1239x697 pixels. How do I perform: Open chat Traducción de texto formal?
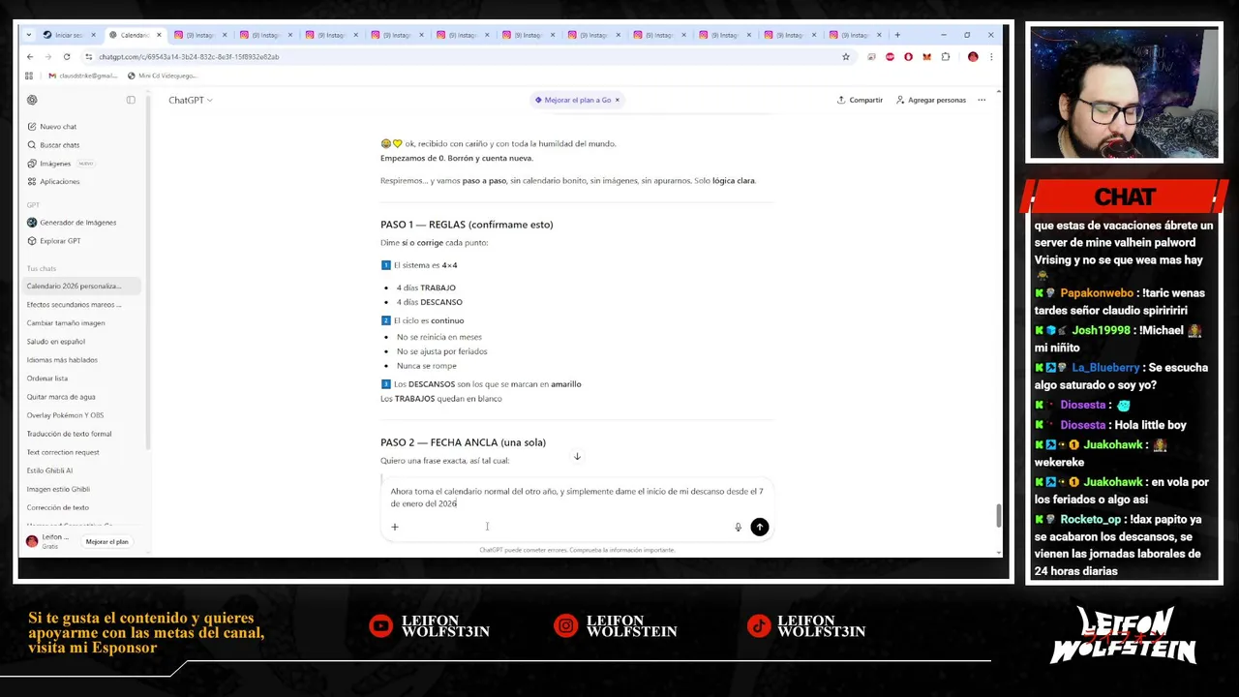(82, 434)
